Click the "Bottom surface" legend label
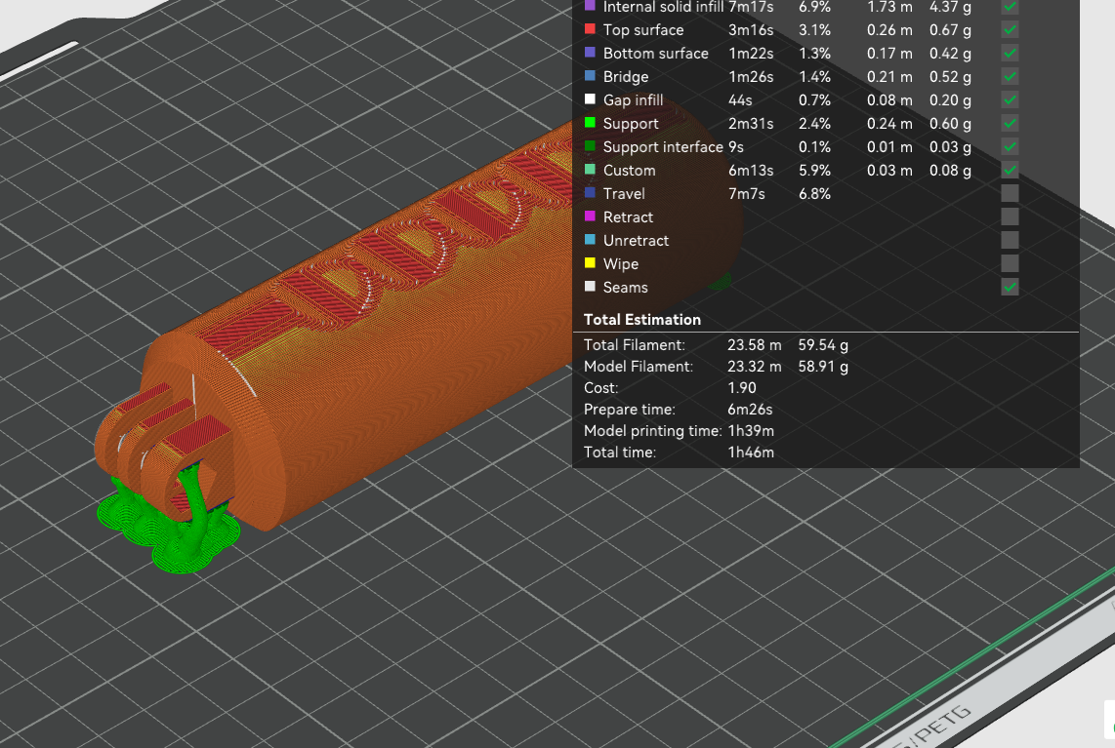 click(x=656, y=54)
